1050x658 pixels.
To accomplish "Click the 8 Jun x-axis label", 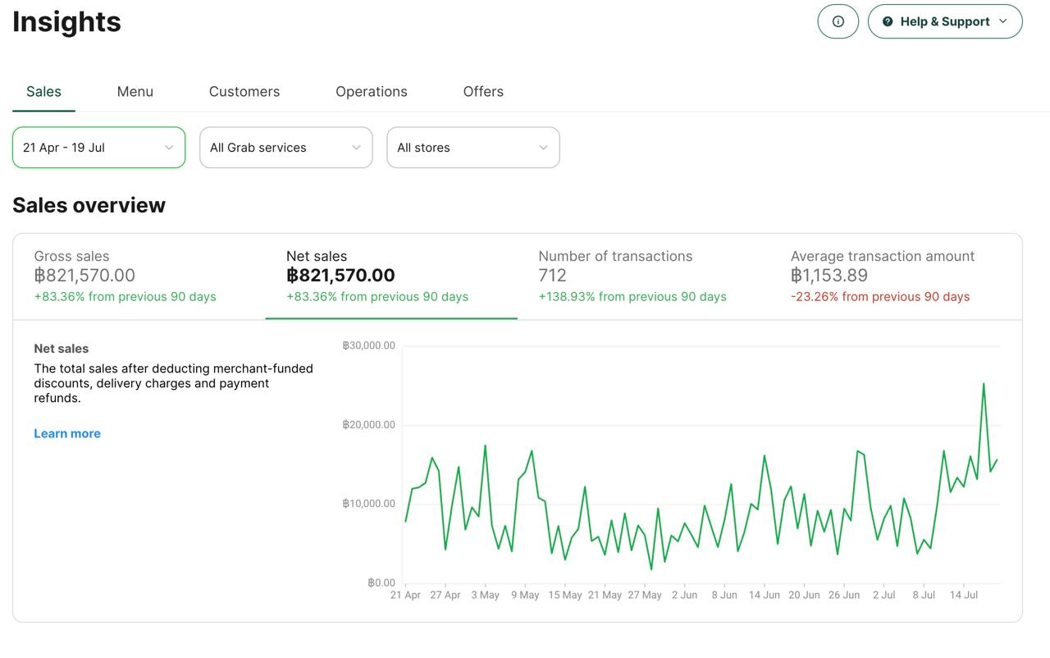I will (x=724, y=595).
